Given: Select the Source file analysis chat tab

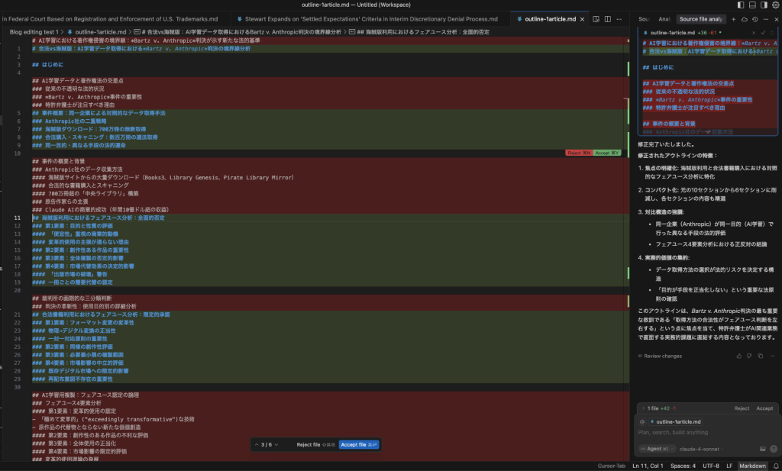Looking at the screenshot, I should (x=701, y=18).
